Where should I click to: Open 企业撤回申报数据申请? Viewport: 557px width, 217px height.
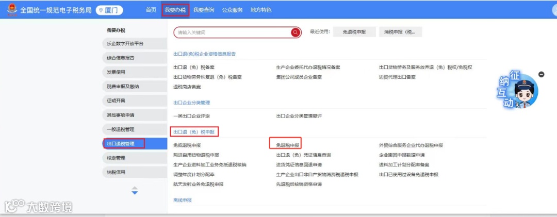coord(402,155)
